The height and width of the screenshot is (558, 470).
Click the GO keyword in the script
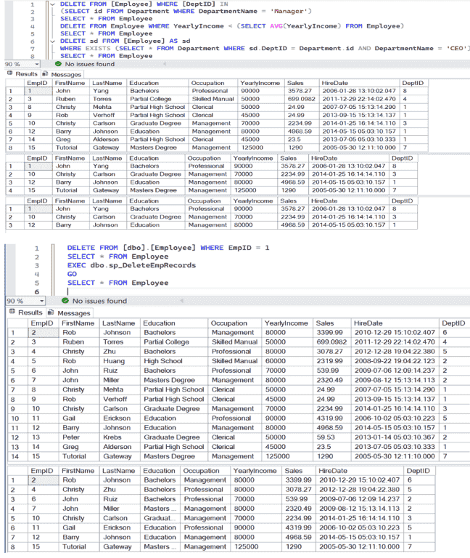click(x=72, y=274)
